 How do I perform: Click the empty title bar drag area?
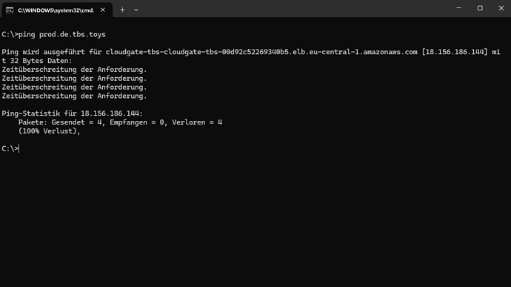point(293,8)
